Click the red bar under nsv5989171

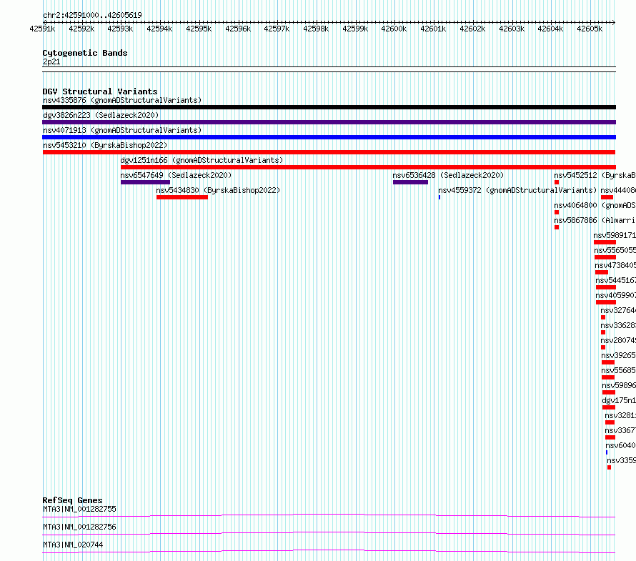point(605,242)
